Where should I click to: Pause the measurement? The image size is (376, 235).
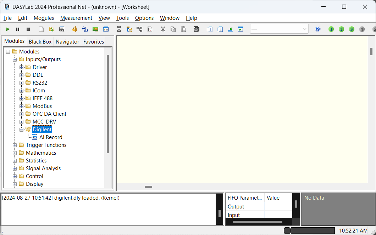(17, 29)
